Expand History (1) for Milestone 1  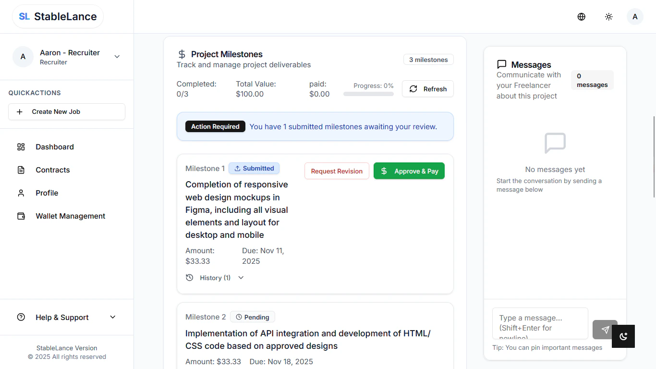(215, 278)
